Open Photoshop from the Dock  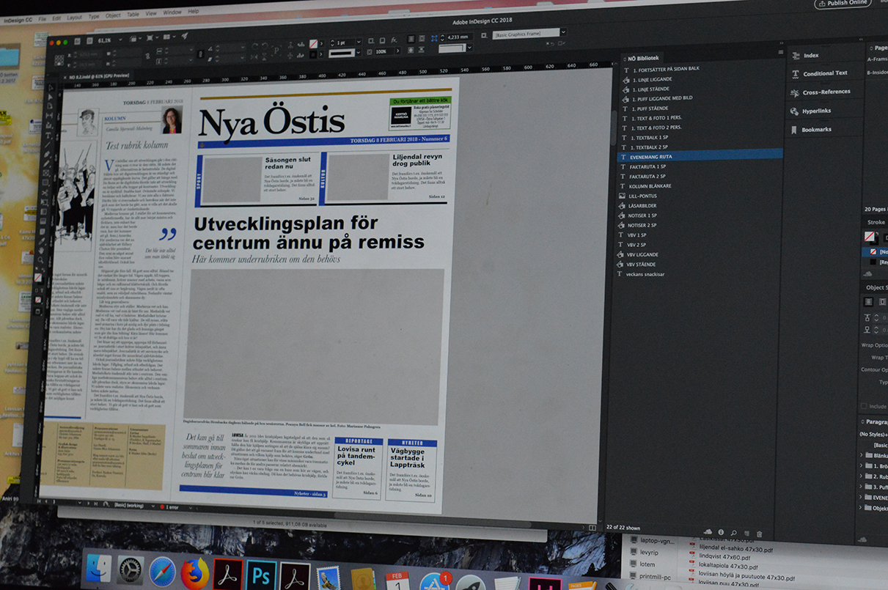[x=261, y=575]
